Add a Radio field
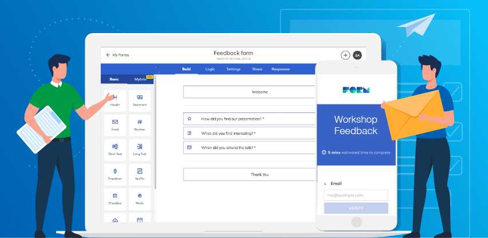 pyautogui.click(x=140, y=199)
